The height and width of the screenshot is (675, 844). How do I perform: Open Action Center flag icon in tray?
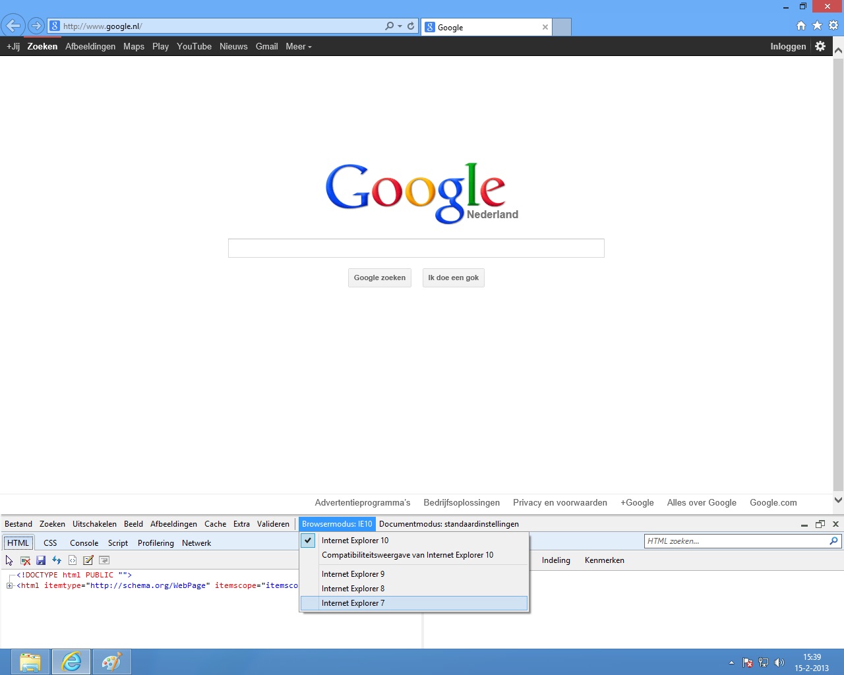748,662
